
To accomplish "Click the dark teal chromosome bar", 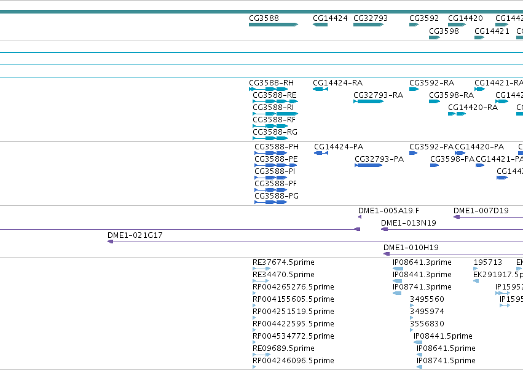I will click(262, 12).
